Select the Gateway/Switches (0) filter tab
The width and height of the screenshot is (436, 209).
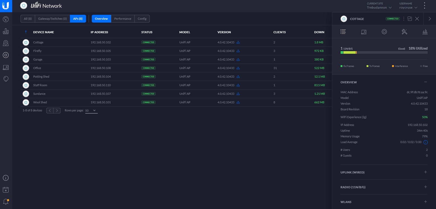(x=52, y=19)
